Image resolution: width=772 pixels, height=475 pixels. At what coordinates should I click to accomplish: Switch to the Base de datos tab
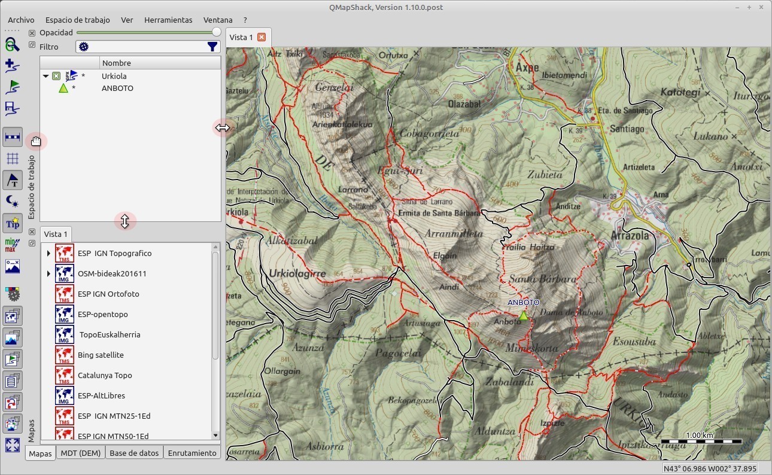(x=134, y=453)
